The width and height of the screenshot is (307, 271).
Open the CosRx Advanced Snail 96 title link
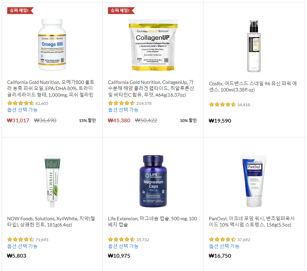[253, 87]
